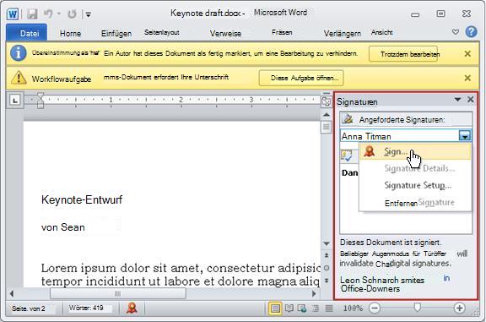Open the Customize Quick Access Toolbar arrow

pyautogui.click(x=89, y=14)
